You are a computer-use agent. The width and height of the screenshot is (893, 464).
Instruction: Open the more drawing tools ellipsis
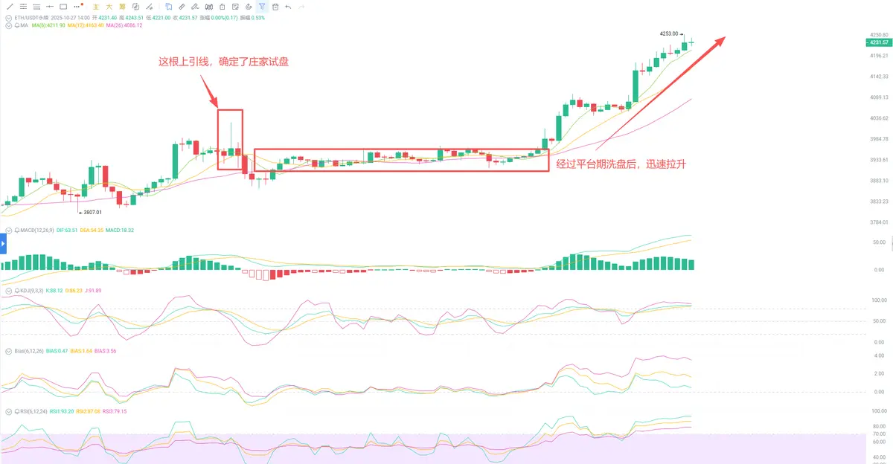click(x=78, y=7)
